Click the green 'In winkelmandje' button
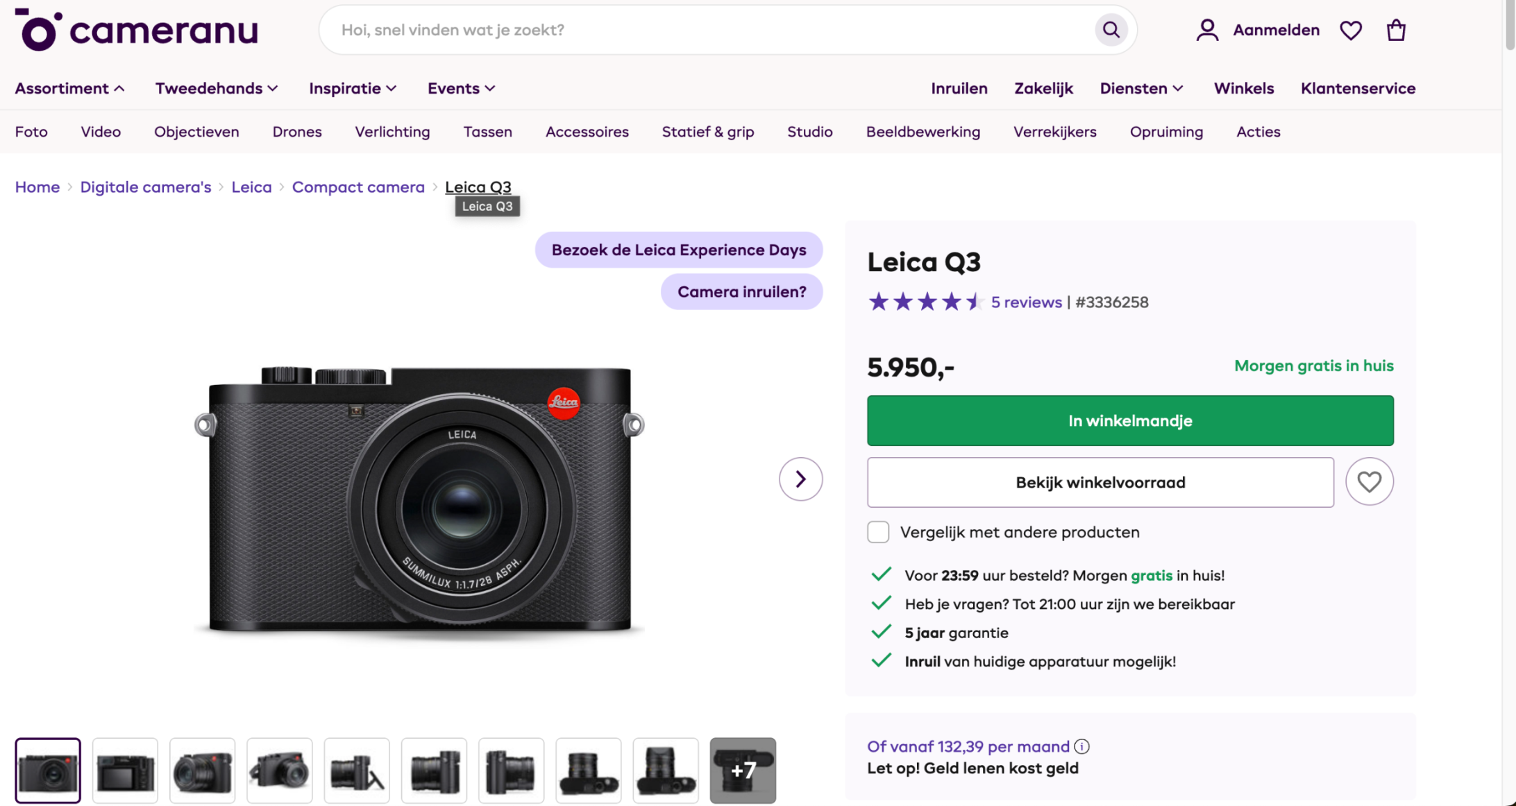This screenshot has height=806, width=1516. (x=1130, y=420)
